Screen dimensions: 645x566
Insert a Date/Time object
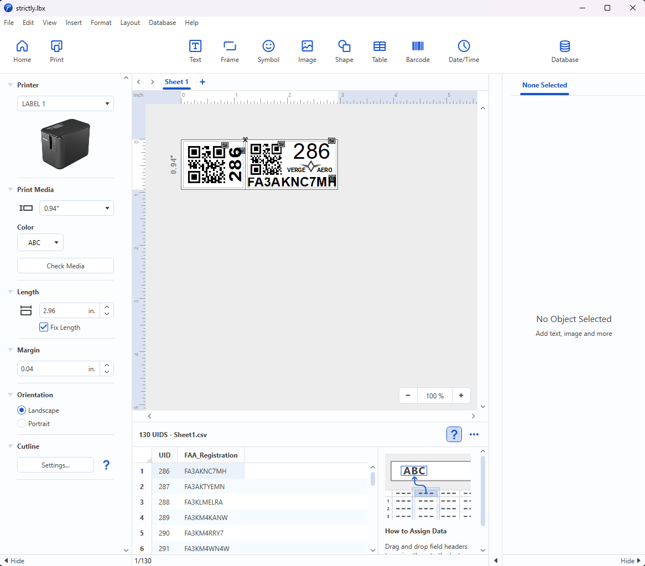[x=464, y=51]
